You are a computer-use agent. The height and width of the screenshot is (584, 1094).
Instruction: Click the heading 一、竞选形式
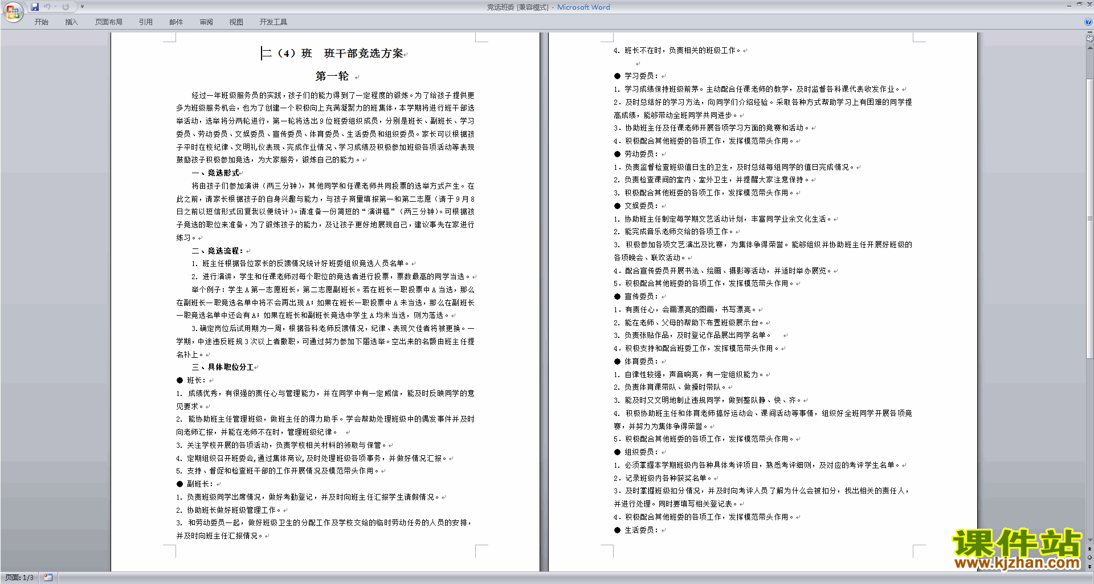tap(215, 173)
